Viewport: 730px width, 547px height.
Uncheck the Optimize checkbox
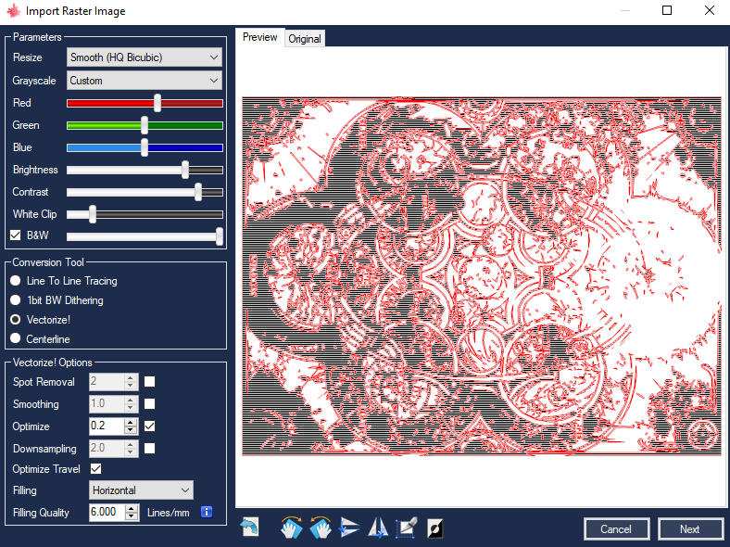149,426
